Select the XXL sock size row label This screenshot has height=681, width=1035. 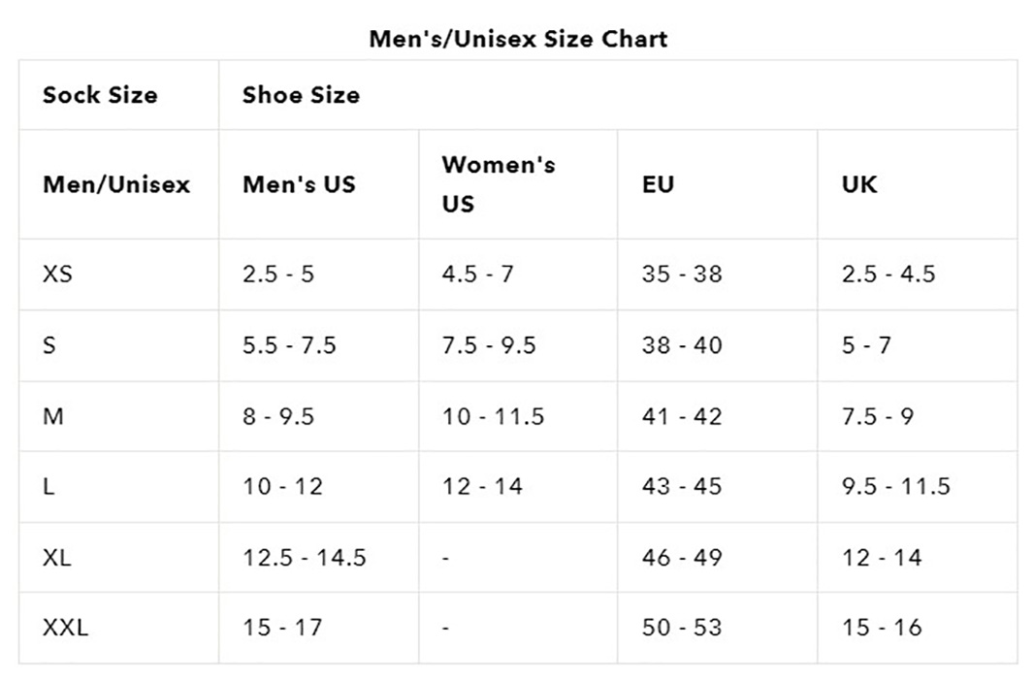65,627
